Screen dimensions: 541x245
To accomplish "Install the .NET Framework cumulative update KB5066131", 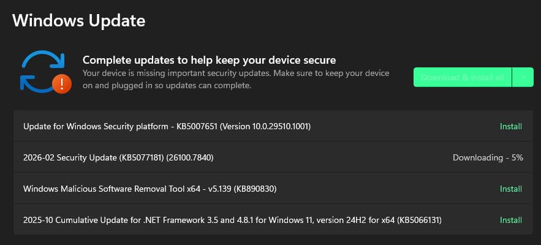I will click(x=511, y=220).
